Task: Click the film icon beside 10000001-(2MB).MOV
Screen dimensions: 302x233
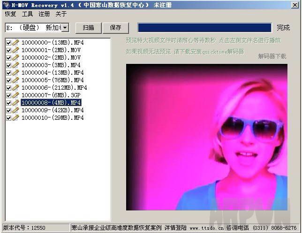Action: click(15, 50)
